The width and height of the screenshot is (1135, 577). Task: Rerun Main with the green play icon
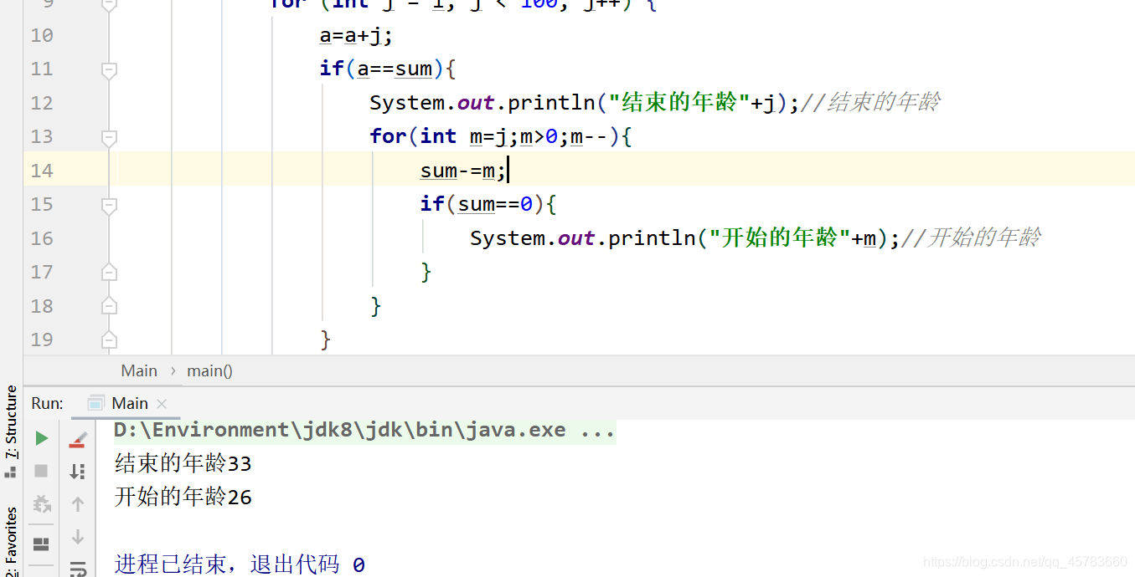(x=41, y=438)
